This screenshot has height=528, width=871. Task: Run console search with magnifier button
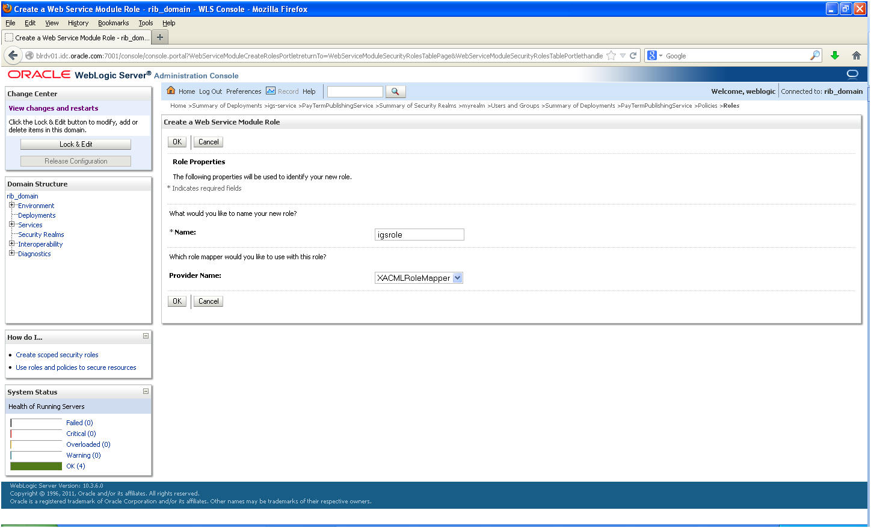pos(395,91)
